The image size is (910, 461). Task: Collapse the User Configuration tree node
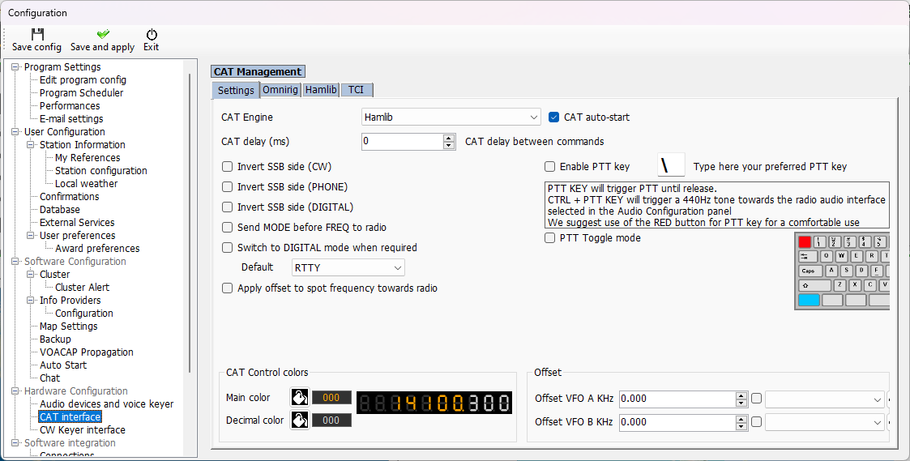tap(15, 132)
